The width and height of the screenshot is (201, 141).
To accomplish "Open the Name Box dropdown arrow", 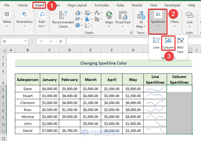I will [x=26, y=41].
